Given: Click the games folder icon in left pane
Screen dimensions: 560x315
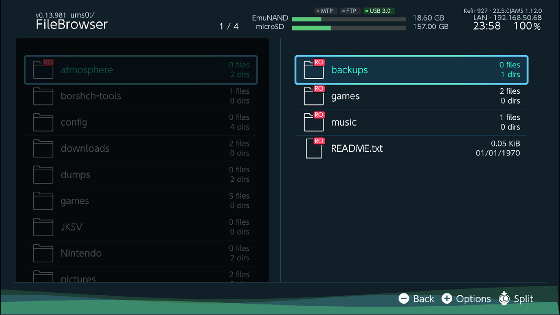Looking at the screenshot, I should (43, 201).
